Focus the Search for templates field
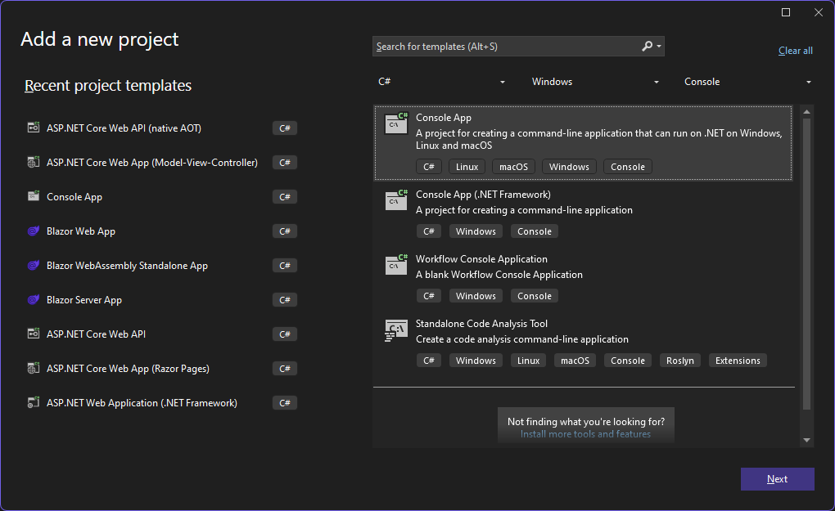This screenshot has width=835, height=511. (x=503, y=47)
